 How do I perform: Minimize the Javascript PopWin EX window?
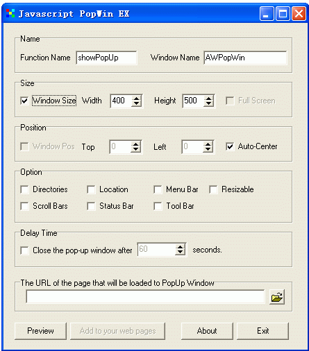pos(267,14)
